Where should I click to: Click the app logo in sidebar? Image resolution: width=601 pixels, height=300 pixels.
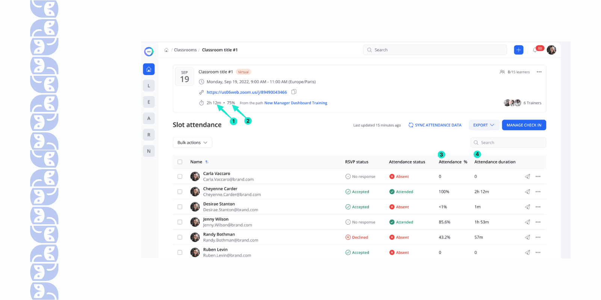[149, 51]
